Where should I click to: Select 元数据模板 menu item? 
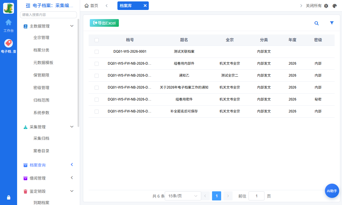[43, 63]
